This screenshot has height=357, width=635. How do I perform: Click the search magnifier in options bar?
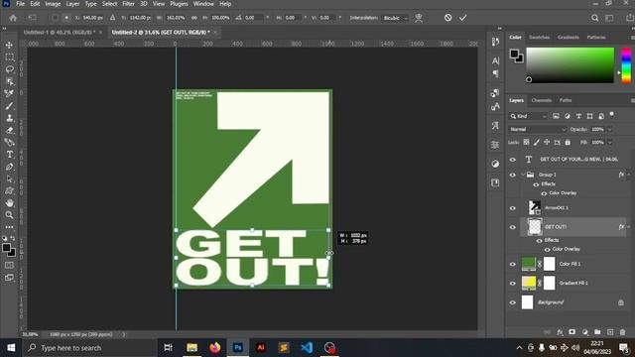click(594, 18)
